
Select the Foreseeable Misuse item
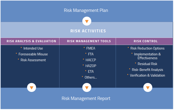(33, 54)
